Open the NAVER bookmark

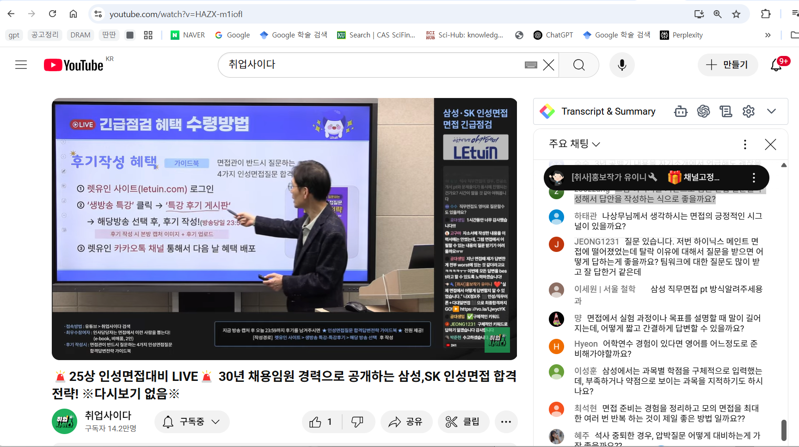tap(188, 35)
